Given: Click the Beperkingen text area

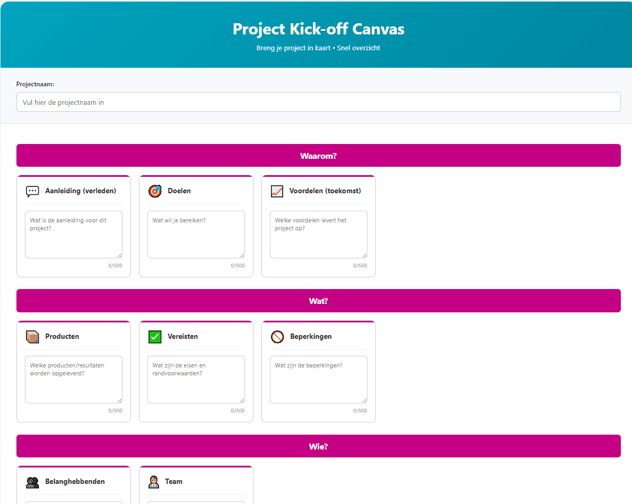Looking at the screenshot, I should click(318, 379).
